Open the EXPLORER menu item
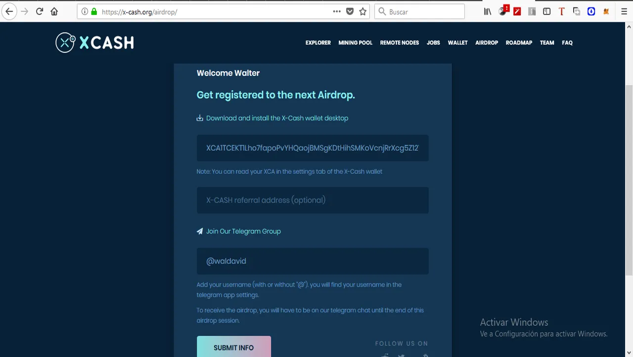This screenshot has width=633, height=357. [318, 43]
